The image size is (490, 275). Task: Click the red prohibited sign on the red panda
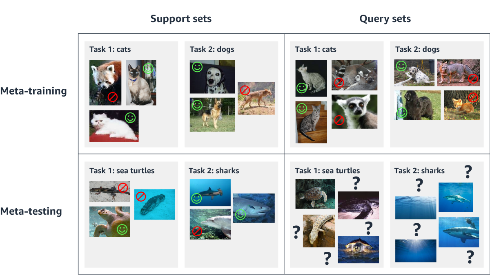(112, 97)
